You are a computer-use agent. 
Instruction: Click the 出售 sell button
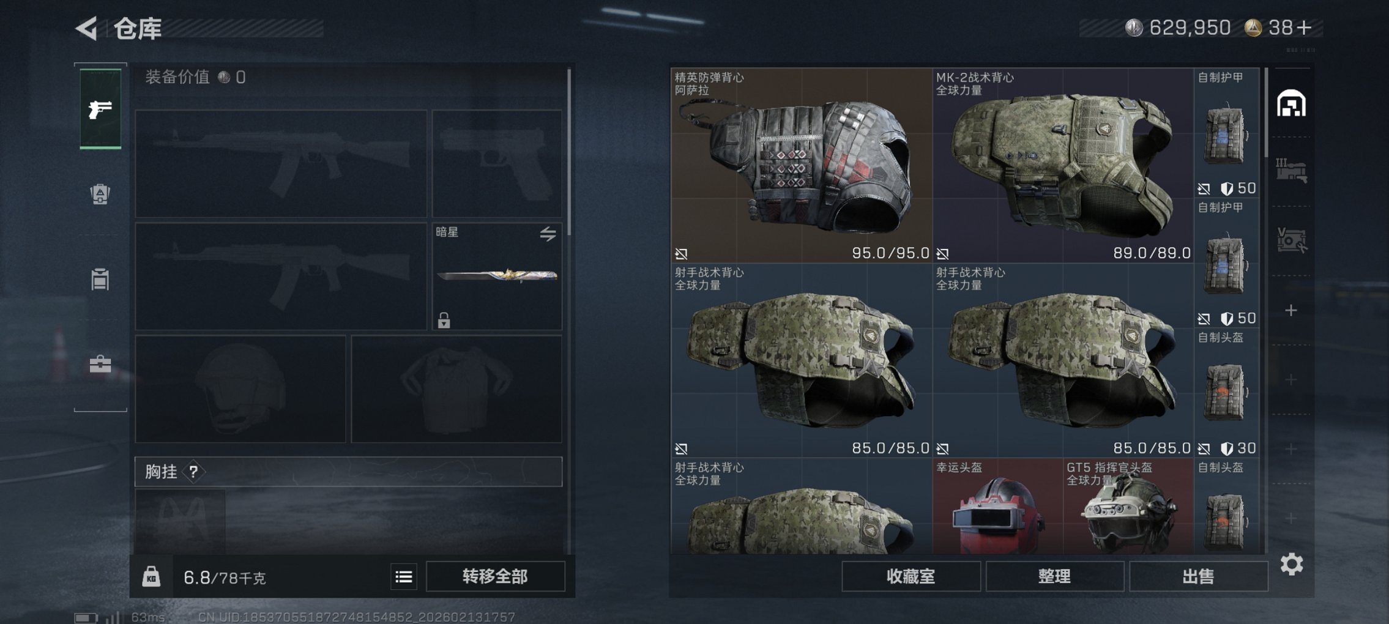tap(1198, 576)
